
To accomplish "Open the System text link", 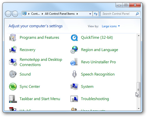I will click(87, 87).
